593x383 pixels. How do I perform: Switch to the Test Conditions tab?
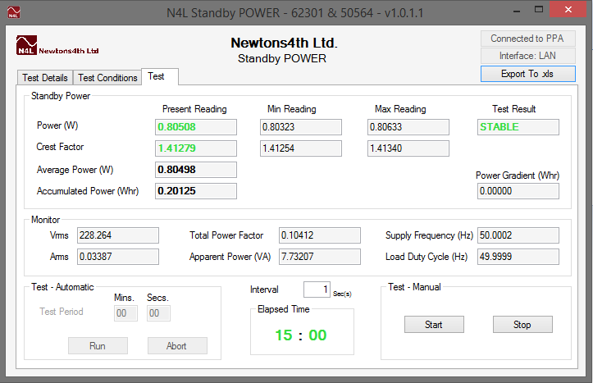(107, 78)
